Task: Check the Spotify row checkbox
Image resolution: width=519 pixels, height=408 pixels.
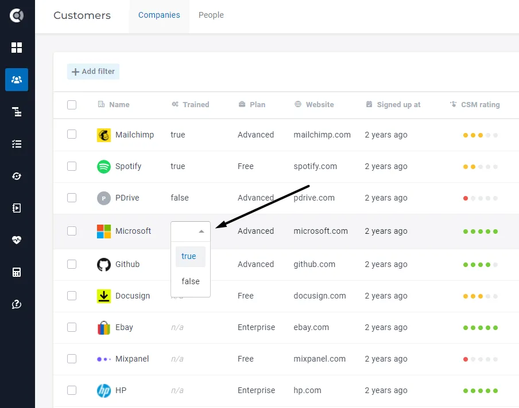Action: tap(72, 166)
